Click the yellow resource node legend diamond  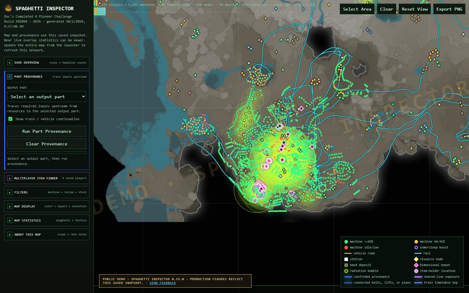[x=416, y=259]
